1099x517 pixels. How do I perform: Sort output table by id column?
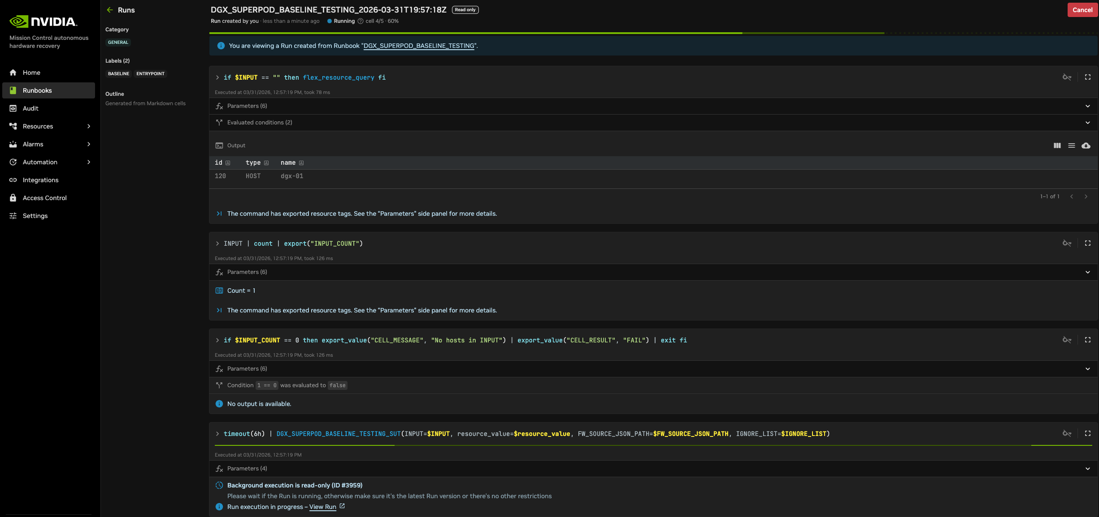[x=228, y=163]
